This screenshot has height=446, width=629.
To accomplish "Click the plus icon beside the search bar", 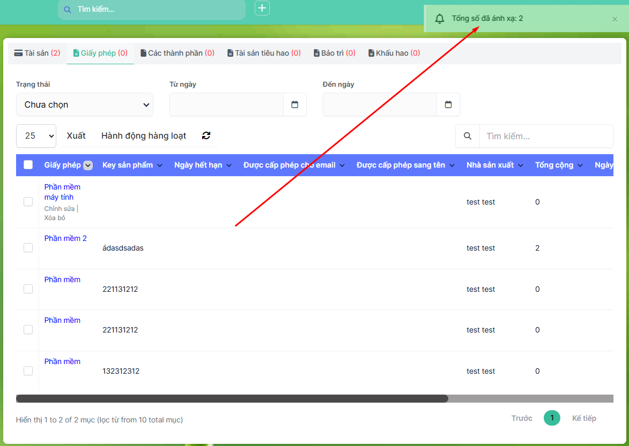I will [262, 8].
